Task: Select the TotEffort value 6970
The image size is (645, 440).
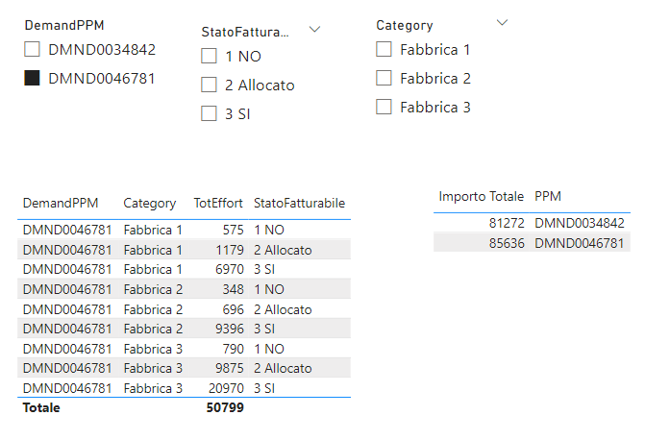Action: pos(230,269)
